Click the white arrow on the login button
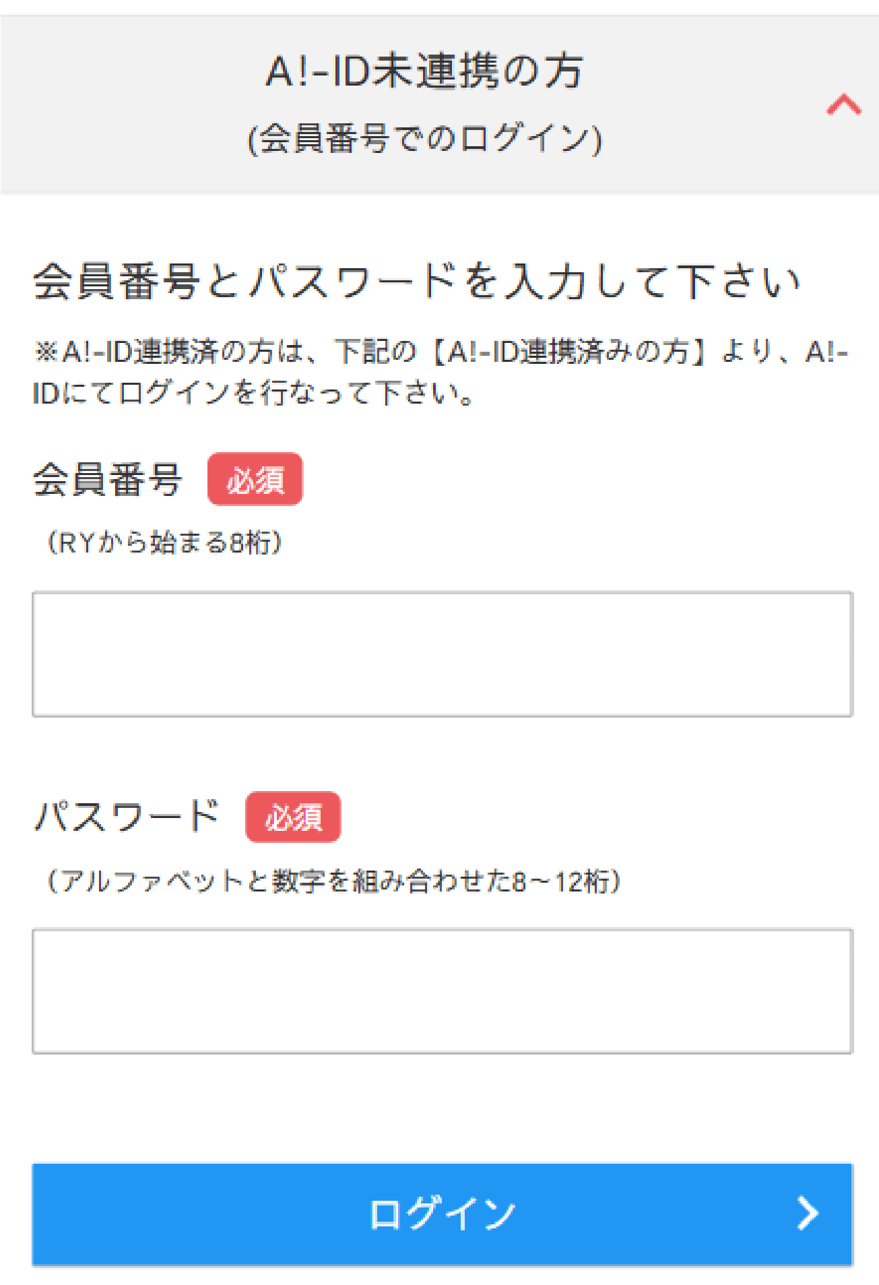This screenshot has width=879, height=1285. 807,1214
